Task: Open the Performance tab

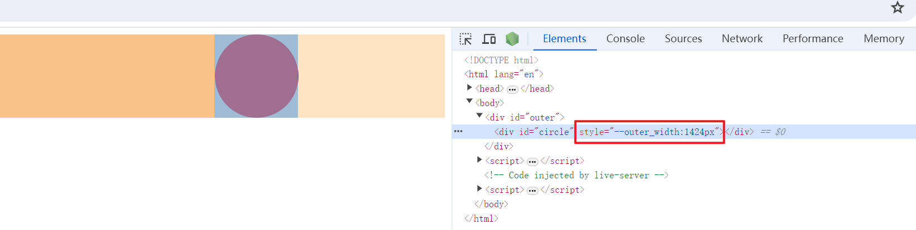Action: coord(813,38)
